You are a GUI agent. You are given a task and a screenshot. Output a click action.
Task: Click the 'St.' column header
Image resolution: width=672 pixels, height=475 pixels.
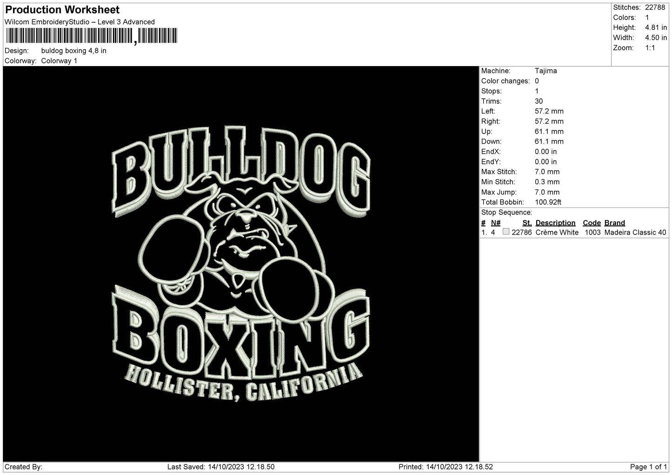point(527,223)
